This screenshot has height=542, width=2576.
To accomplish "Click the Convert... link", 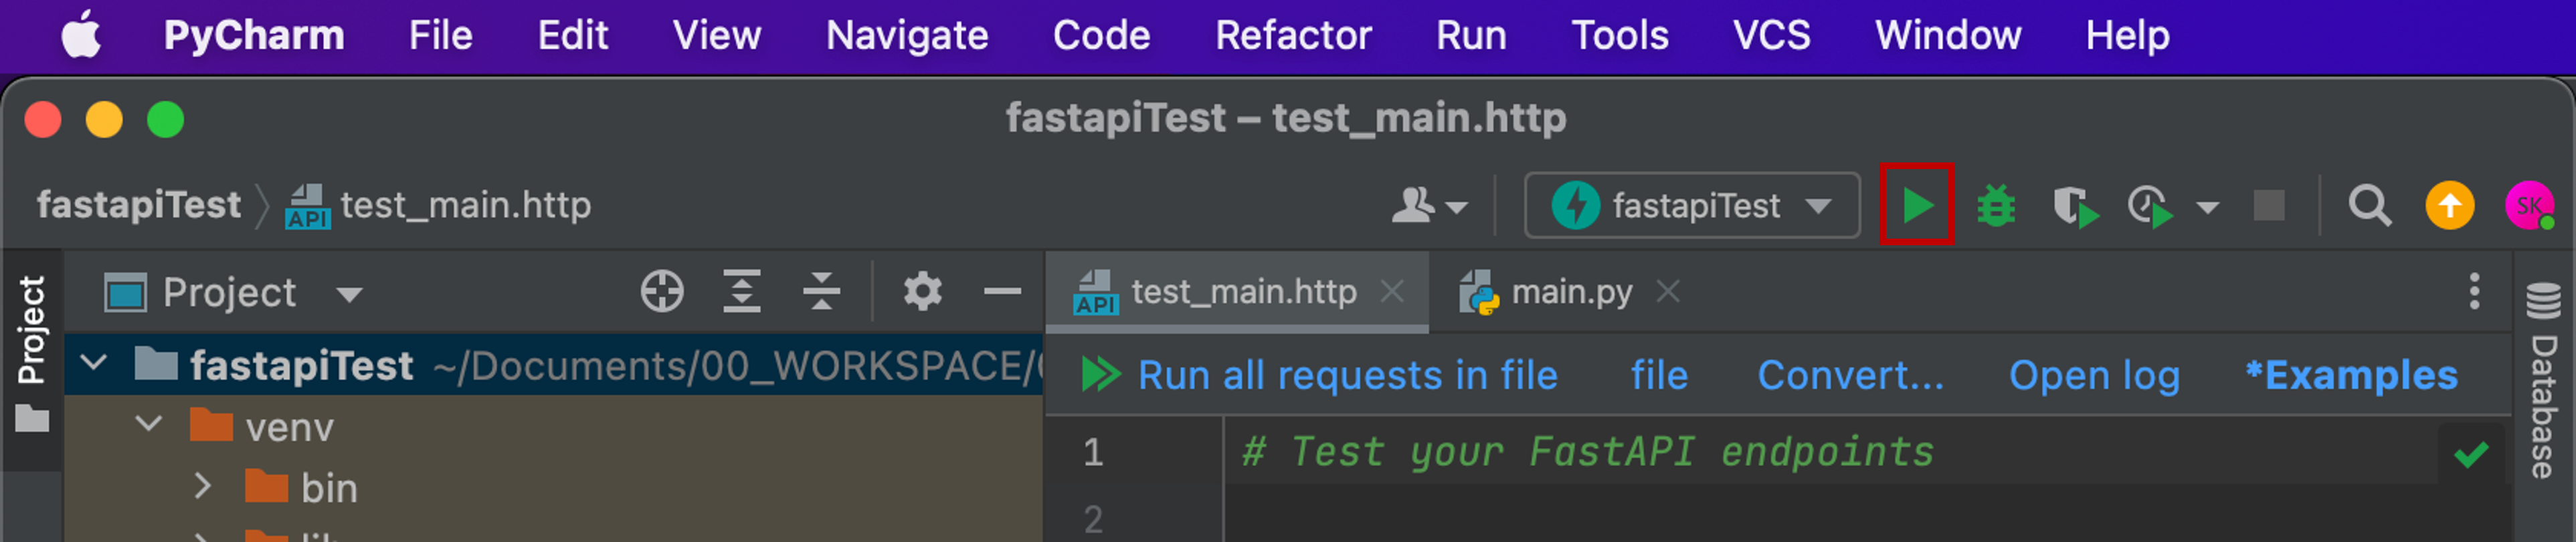I will 1851,376.
